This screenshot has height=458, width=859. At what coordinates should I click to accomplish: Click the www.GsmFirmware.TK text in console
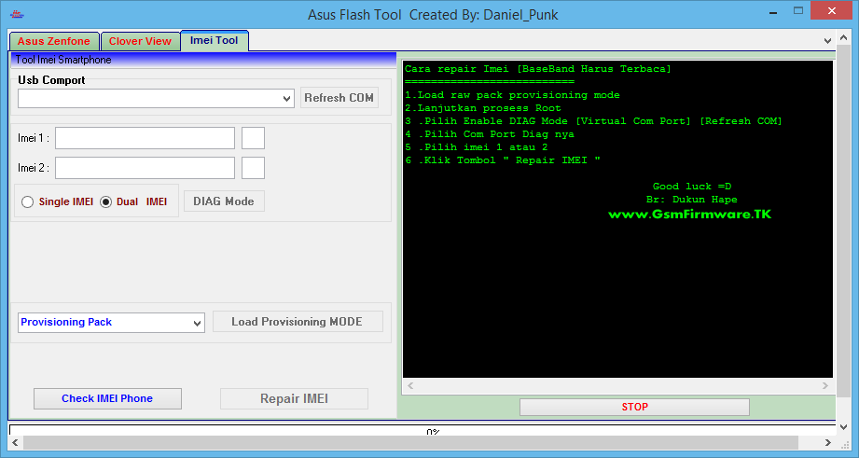click(x=690, y=215)
